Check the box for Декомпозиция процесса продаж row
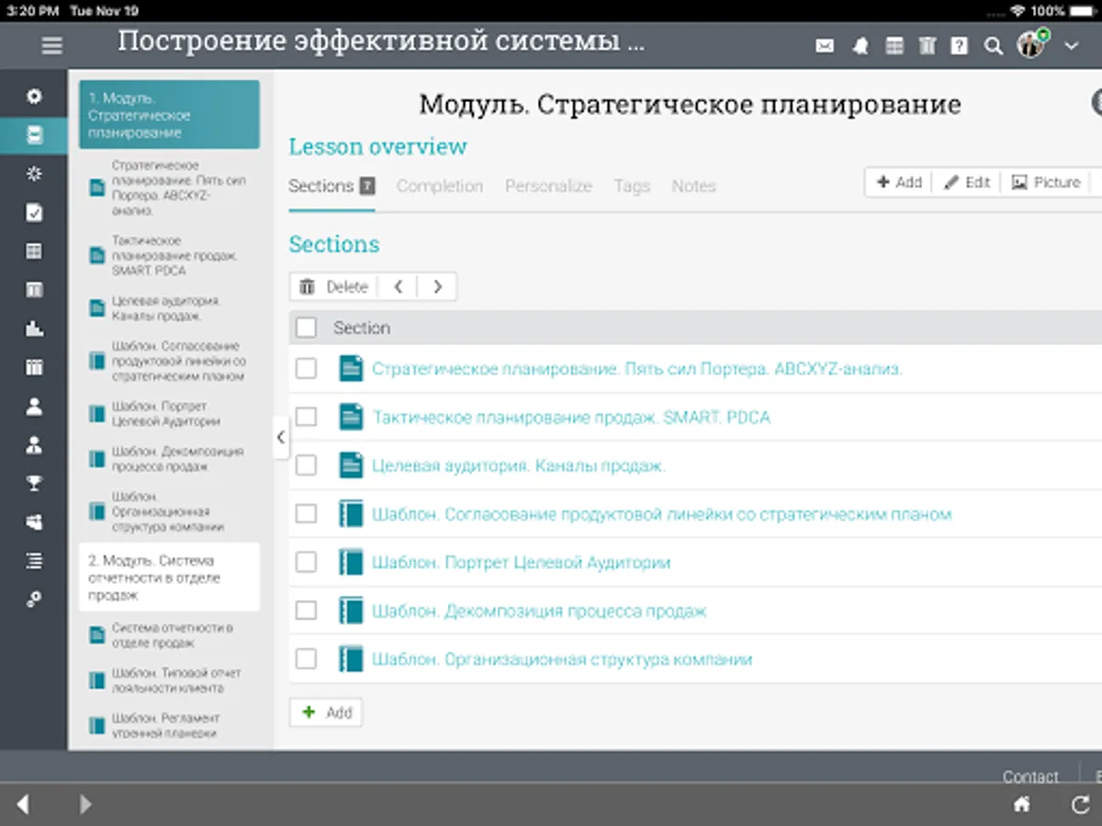 click(x=306, y=610)
